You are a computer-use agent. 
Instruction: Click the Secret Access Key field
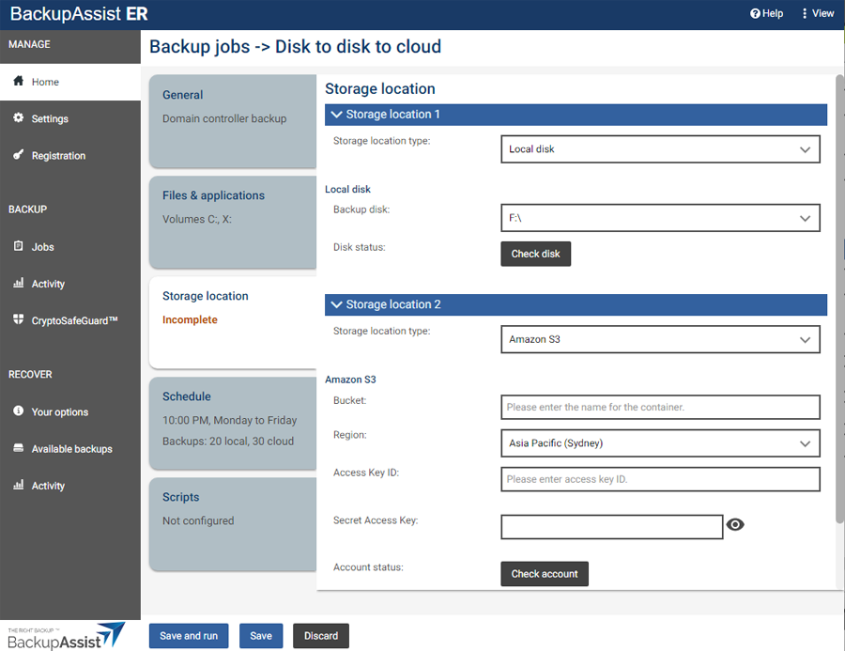(611, 527)
